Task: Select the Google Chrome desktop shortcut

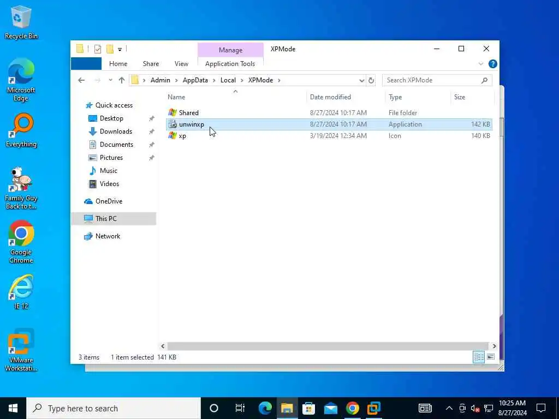Action: [x=21, y=242]
